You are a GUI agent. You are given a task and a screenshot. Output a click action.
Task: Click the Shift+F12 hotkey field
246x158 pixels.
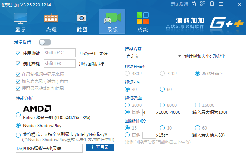[x=60, y=53]
